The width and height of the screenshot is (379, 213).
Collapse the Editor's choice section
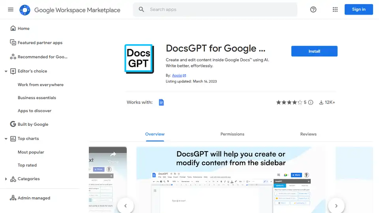tap(6, 71)
